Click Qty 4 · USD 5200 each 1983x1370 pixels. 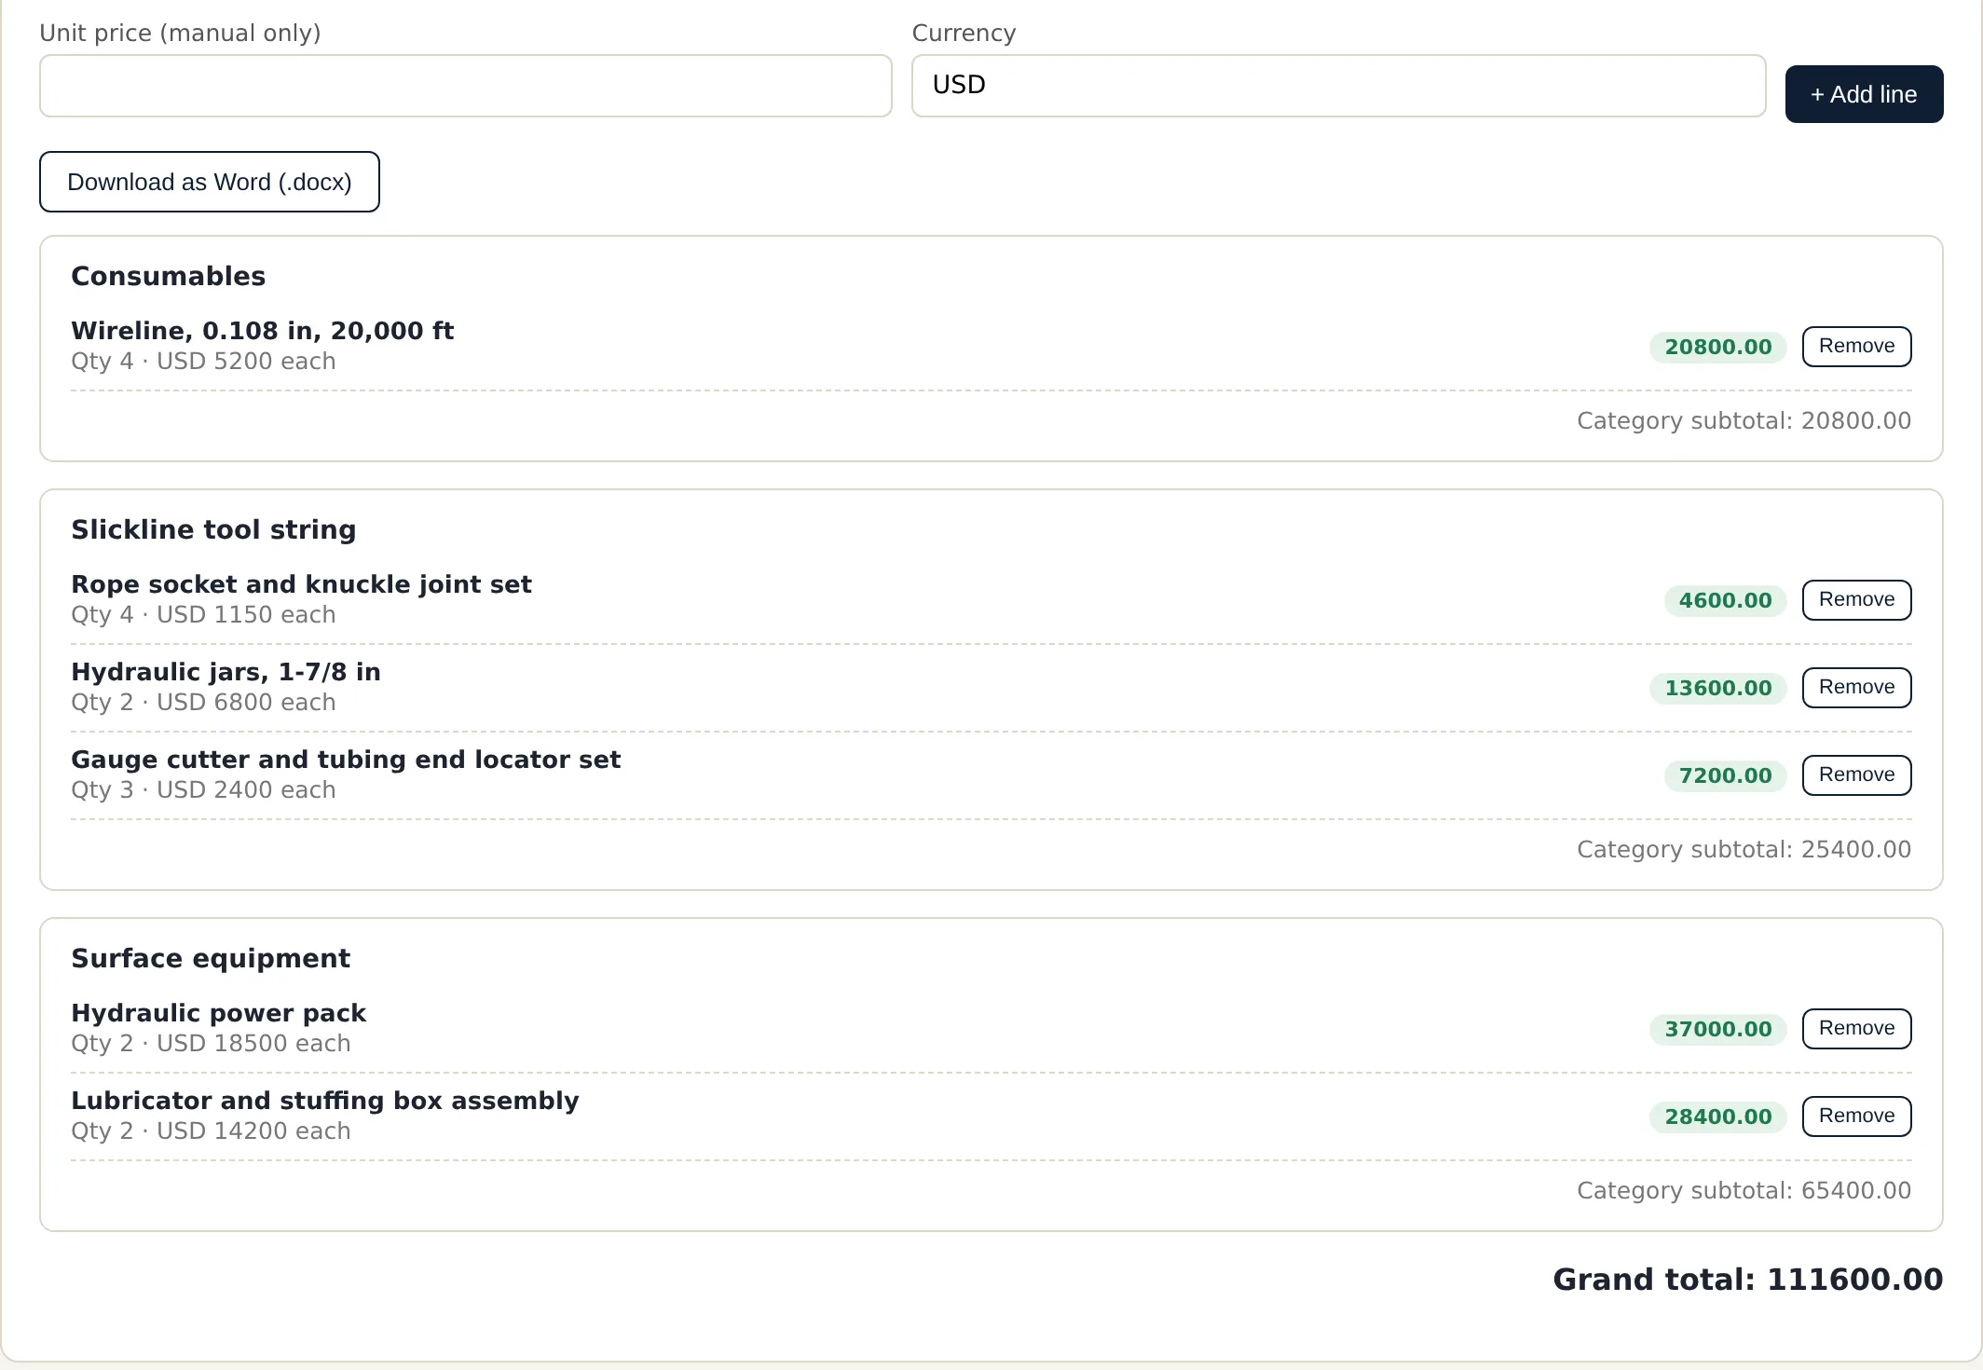203,362
